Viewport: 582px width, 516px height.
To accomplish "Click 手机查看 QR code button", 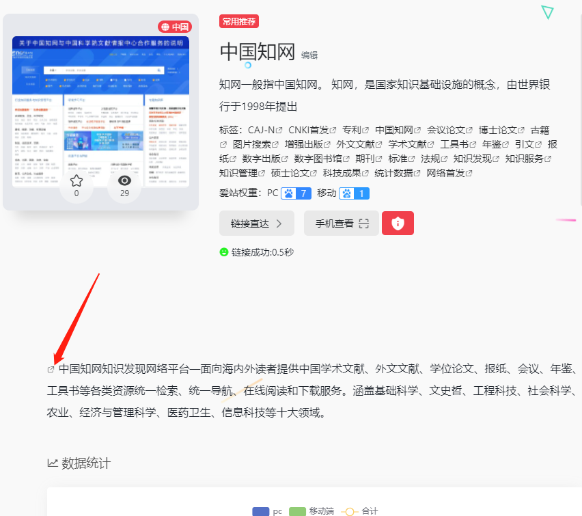I will click(341, 223).
